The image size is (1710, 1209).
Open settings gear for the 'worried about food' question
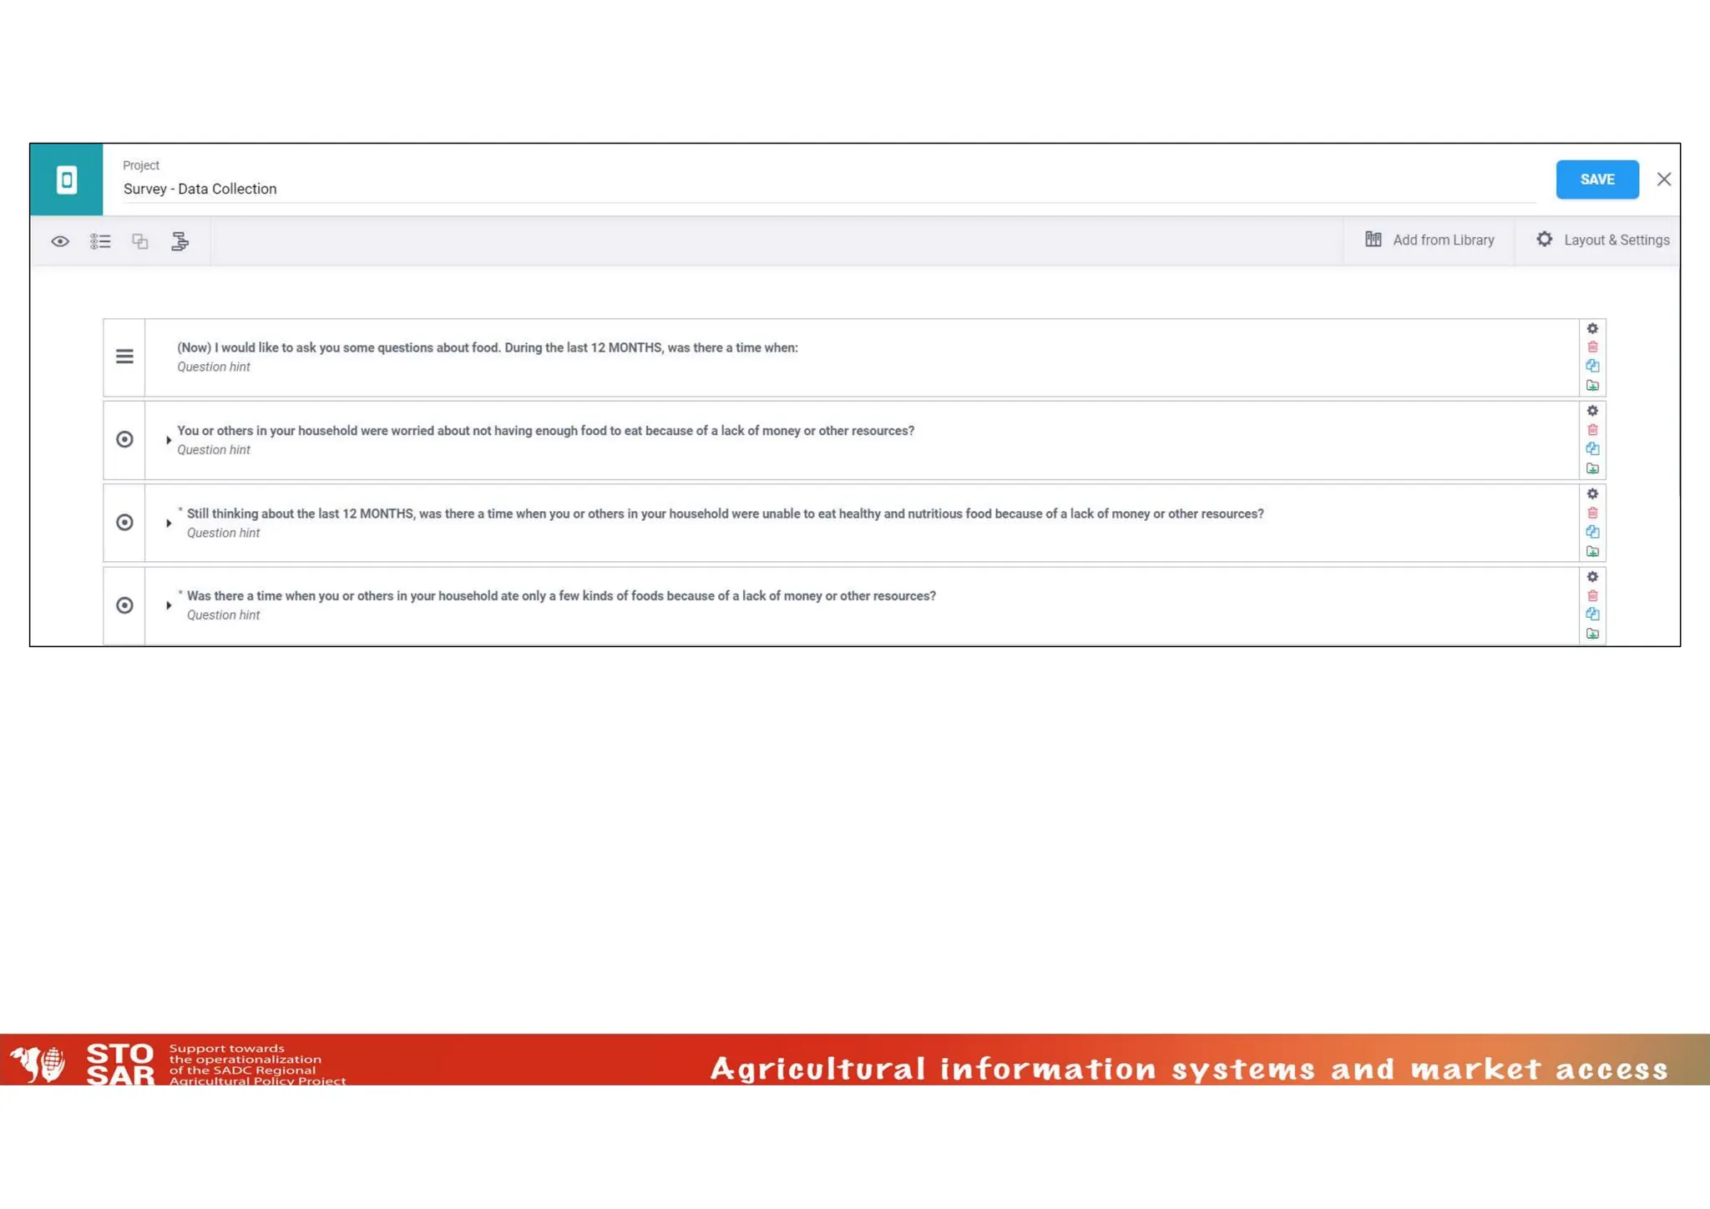[1592, 411]
